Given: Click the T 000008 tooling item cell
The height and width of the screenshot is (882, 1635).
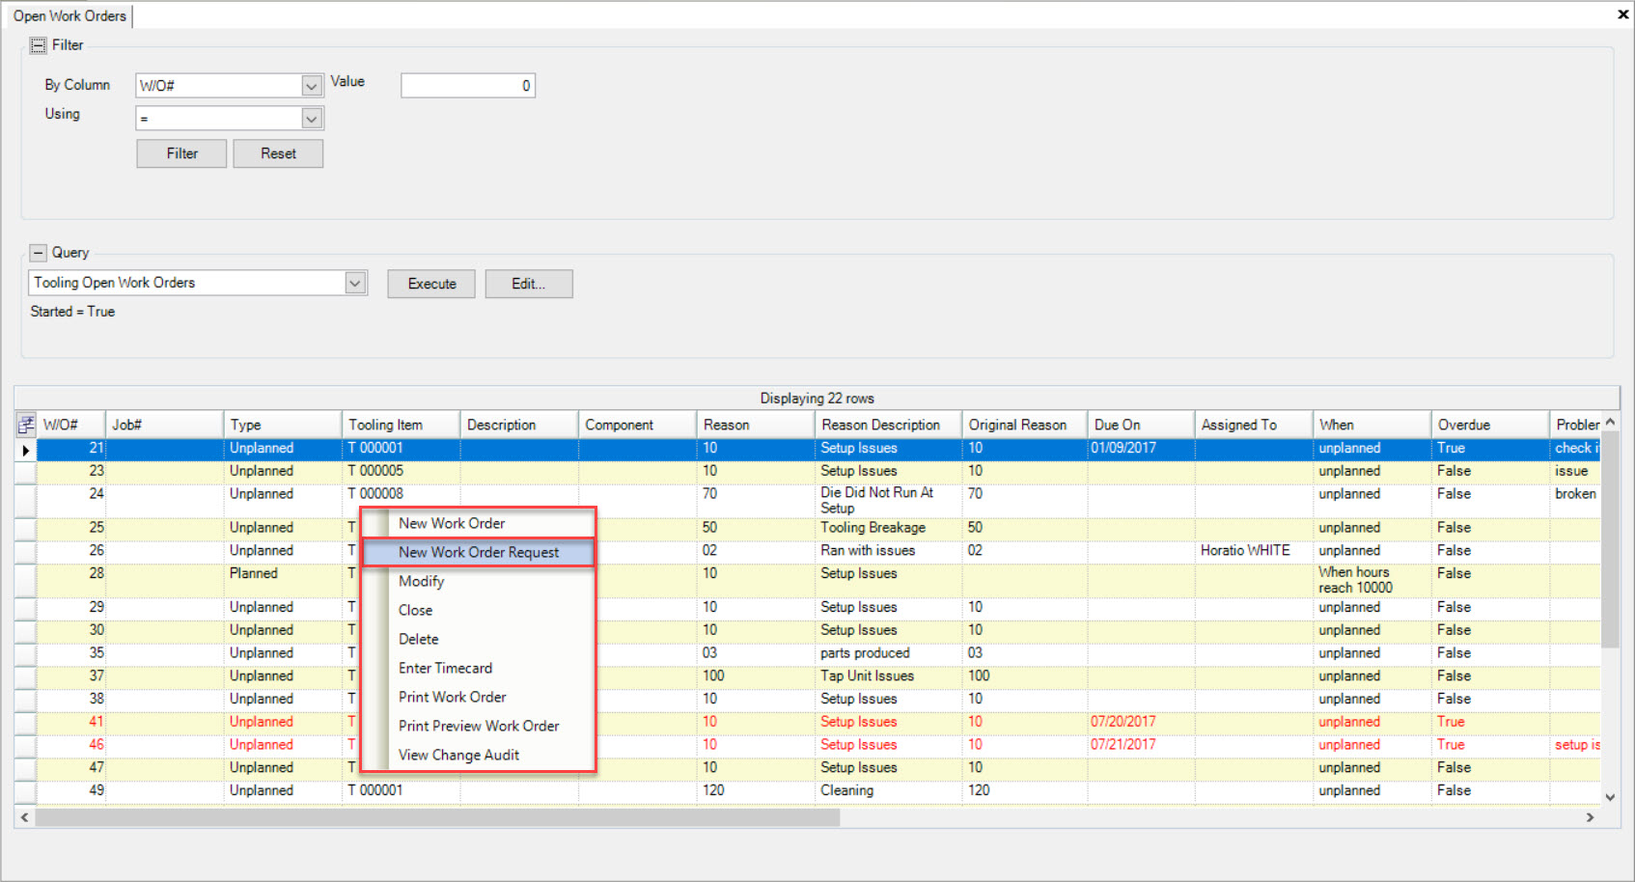Looking at the screenshot, I should 402,500.
